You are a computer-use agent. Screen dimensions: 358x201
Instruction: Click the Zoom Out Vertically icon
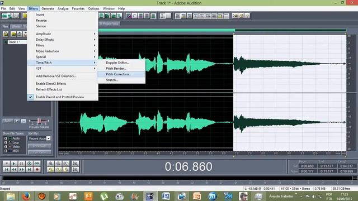tap(75, 170)
